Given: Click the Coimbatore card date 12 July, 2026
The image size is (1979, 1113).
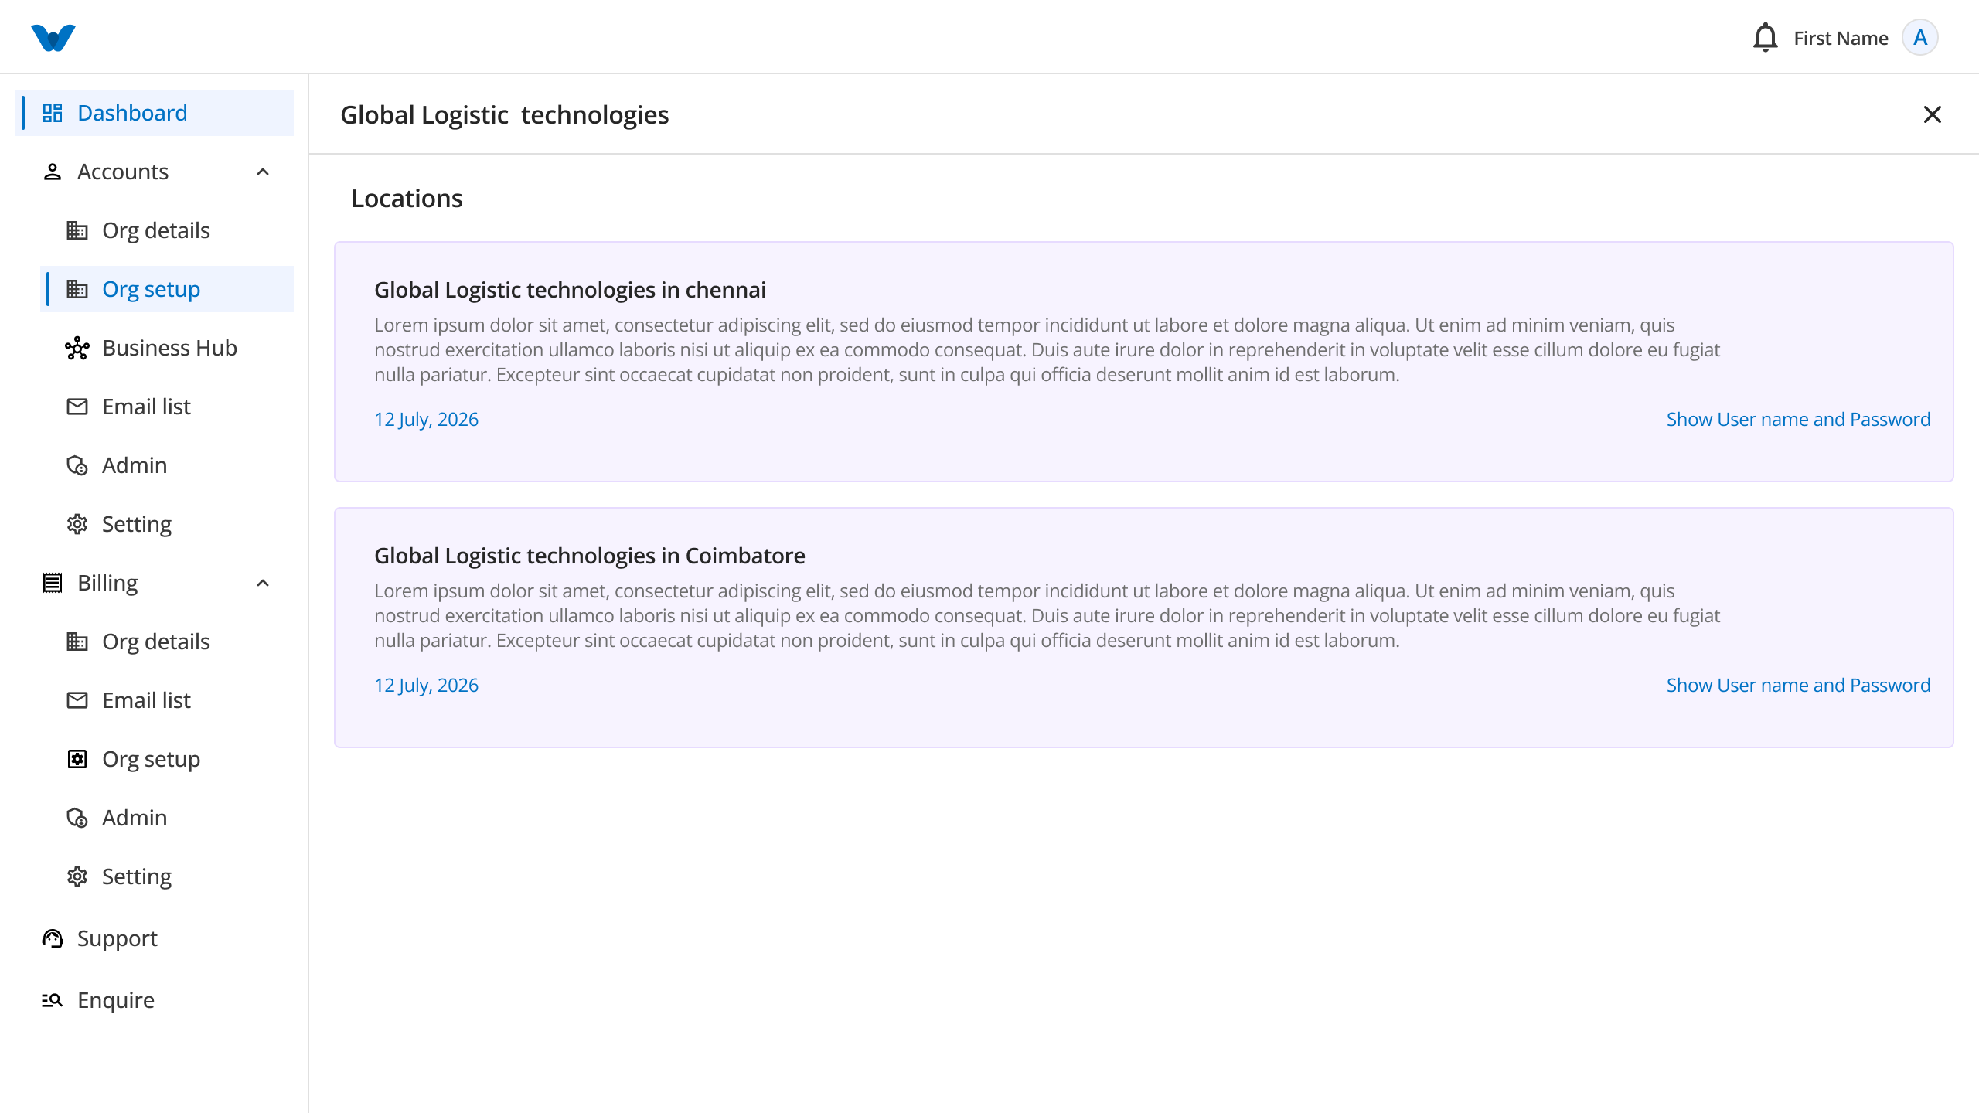Looking at the screenshot, I should [427, 685].
